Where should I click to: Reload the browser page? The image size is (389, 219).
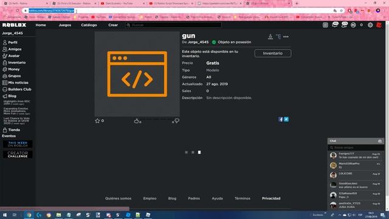(x=18, y=11)
